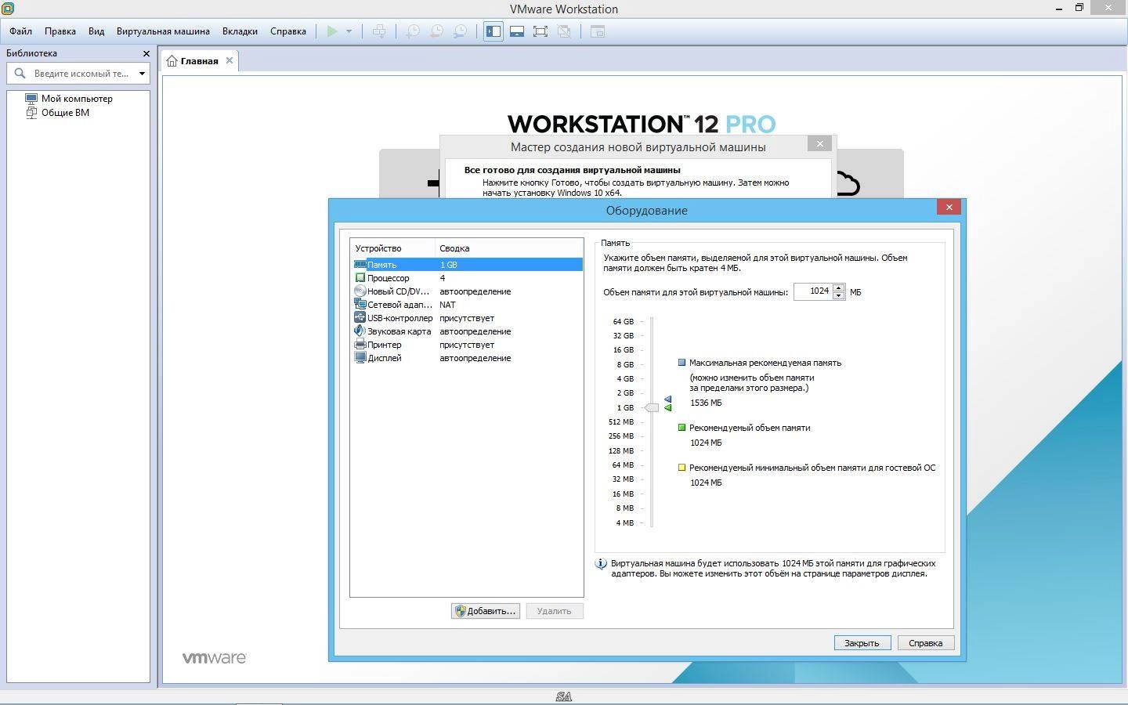The height and width of the screenshot is (705, 1128).
Task: Click the network adapter icon
Action: tap(360, 305)
